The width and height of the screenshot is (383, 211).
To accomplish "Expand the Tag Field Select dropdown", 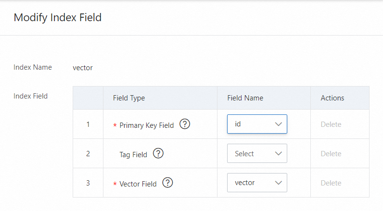I will (x=257, y=154).
